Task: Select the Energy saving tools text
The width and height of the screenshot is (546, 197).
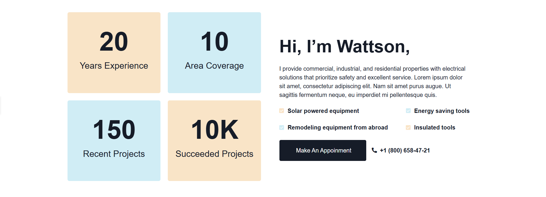Action: click(442, 111)
